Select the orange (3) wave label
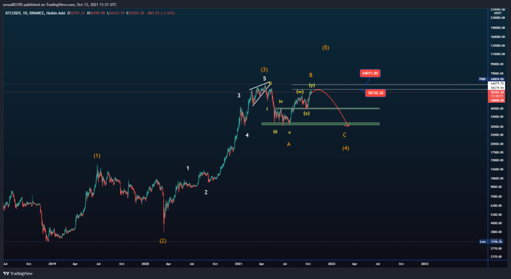This screenshot has height=279, width=511. point(264,69)
